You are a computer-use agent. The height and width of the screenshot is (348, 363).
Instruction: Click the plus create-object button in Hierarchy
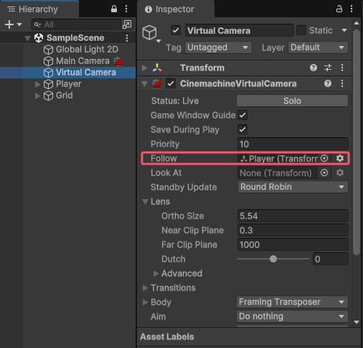click(9, 24)
